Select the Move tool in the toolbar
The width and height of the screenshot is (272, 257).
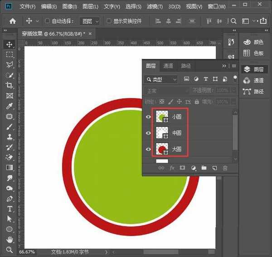pyautogui.click(x=10, y=44)
